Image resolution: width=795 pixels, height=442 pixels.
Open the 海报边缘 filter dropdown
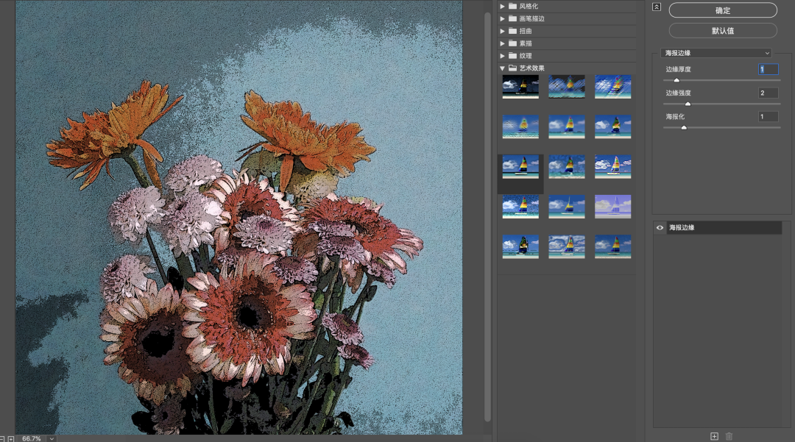716,53
